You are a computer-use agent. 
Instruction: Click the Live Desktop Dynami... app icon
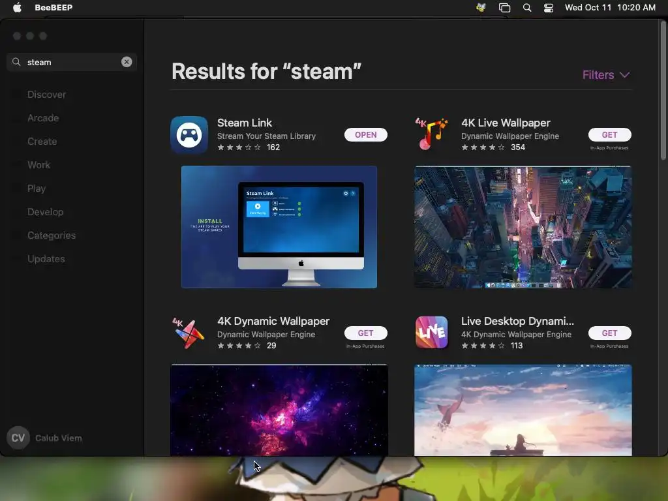click(432, 332)
